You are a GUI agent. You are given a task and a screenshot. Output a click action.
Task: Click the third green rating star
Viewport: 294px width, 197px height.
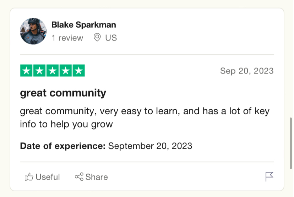tap(53, 71)
